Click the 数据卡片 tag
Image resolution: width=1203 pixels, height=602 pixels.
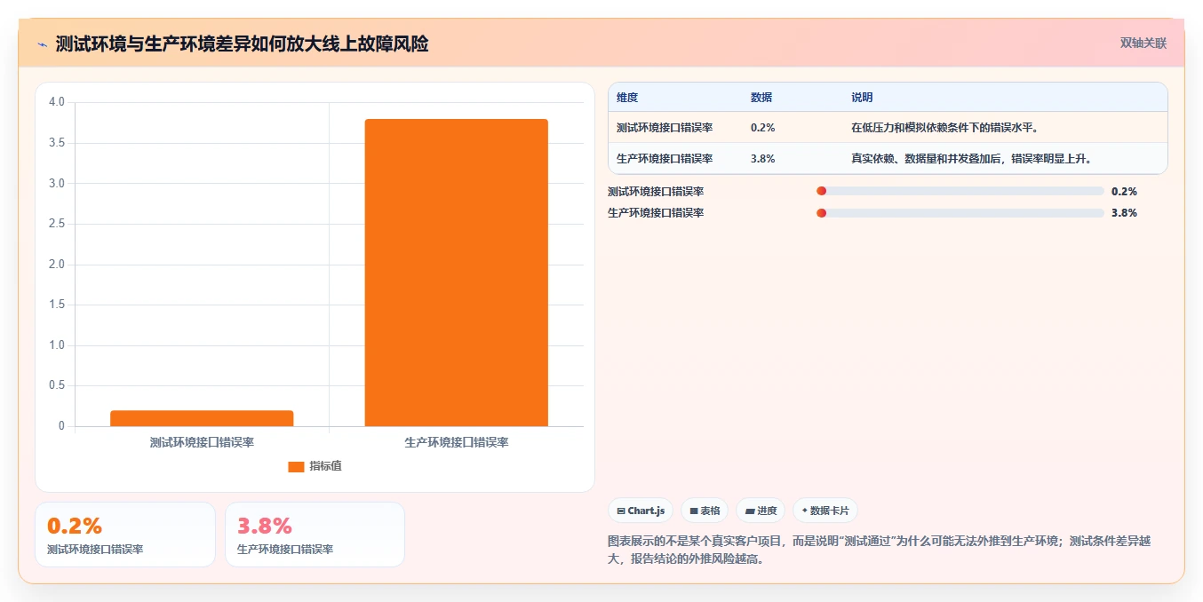coord(825,511)
